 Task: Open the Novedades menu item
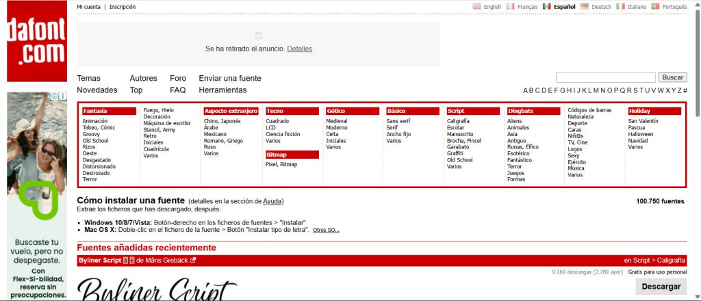coord(97,90)
